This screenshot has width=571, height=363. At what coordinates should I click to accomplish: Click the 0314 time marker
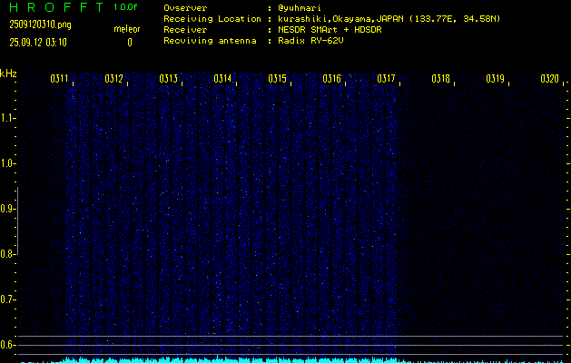[x=223, y=79]
